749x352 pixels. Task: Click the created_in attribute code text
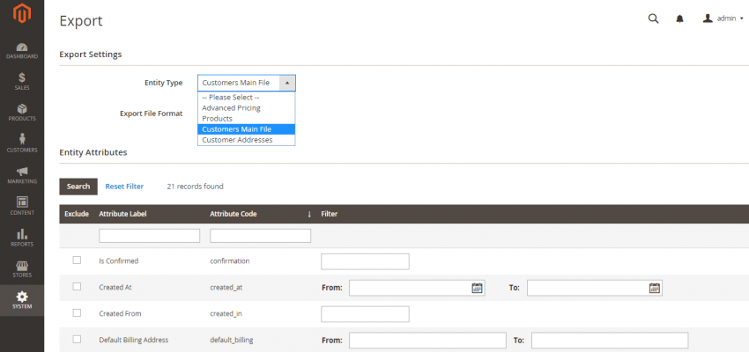[x=226, y=314]
